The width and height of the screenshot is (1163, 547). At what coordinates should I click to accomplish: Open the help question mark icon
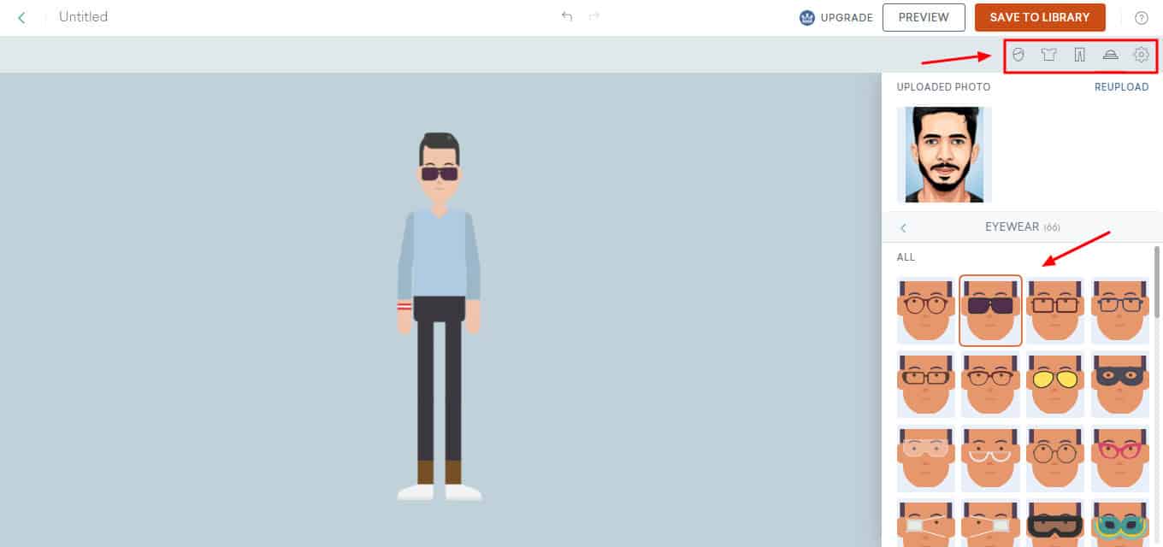(x=1141, y=18)
